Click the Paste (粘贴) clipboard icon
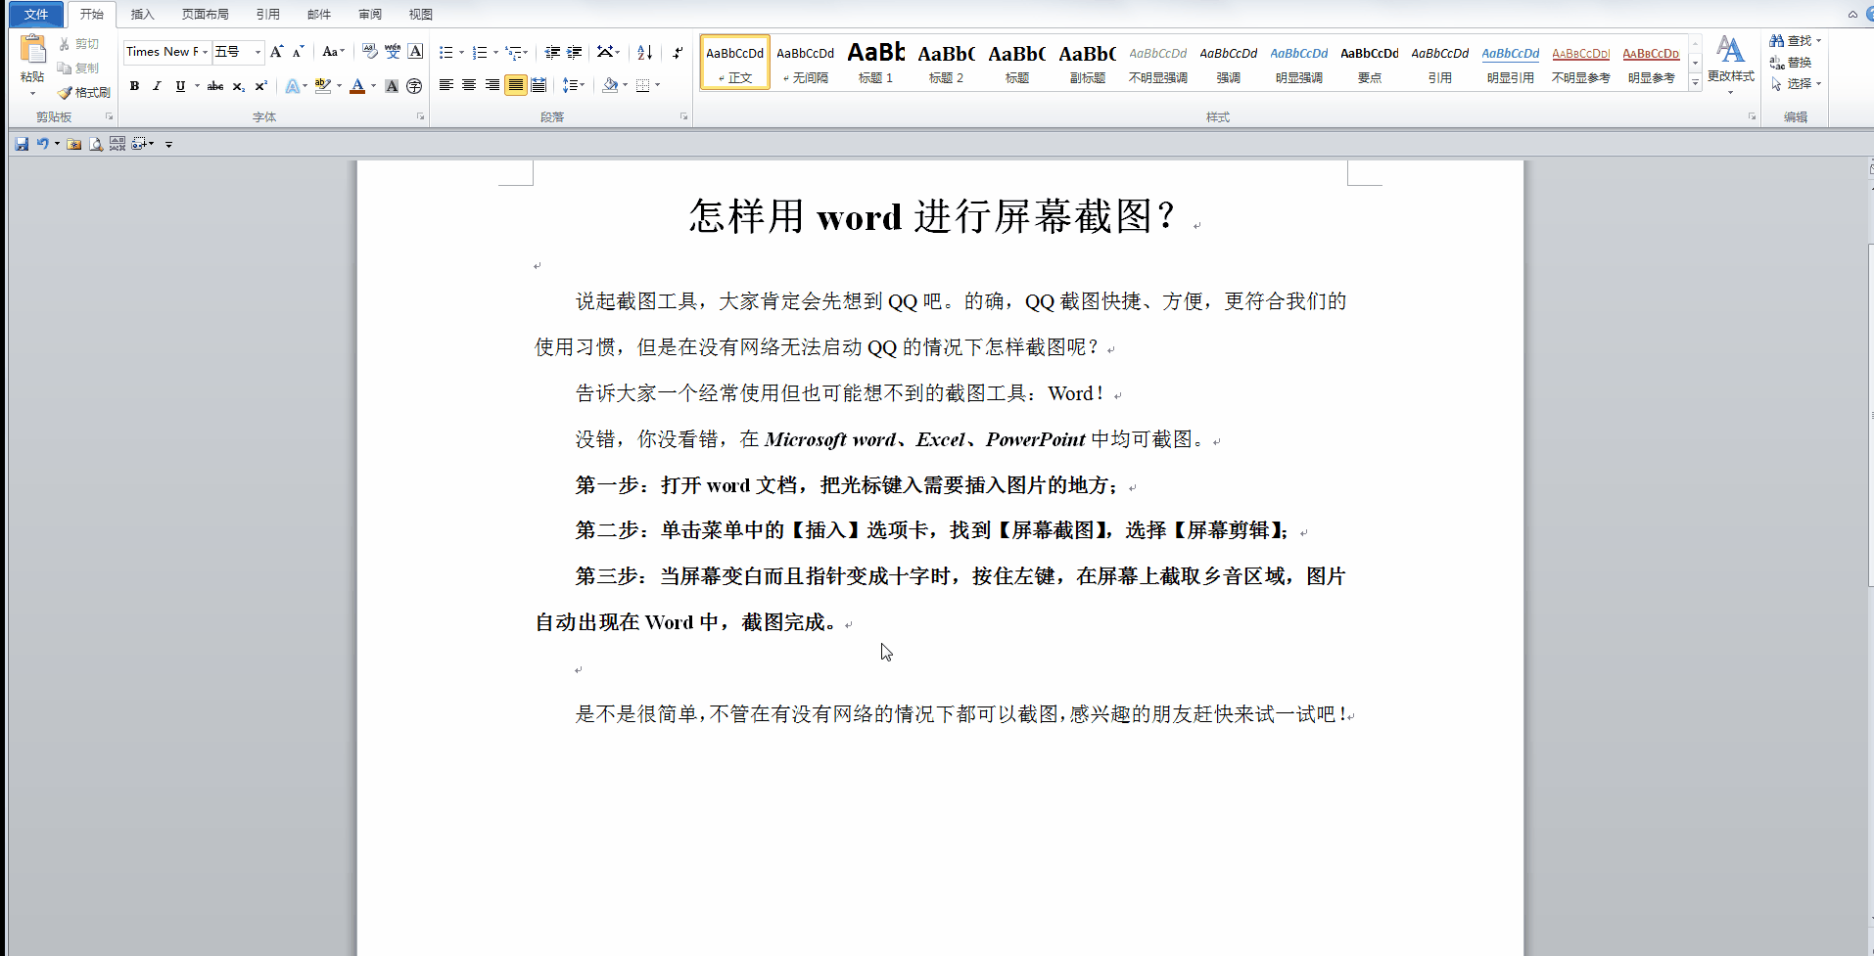The height and width of the screenshot is (956, 1874). pos(32,51)
